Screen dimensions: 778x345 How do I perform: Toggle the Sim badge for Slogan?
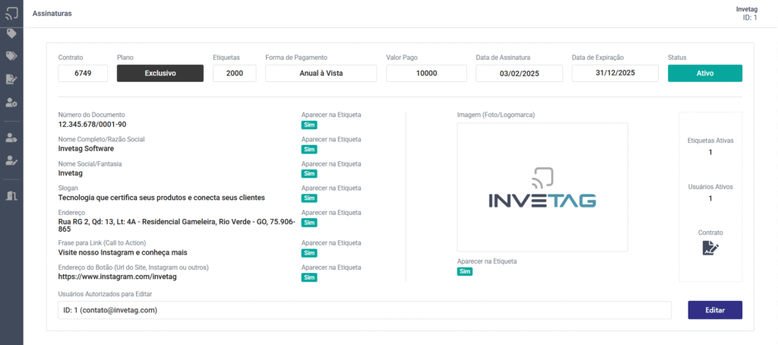point(309,198)
